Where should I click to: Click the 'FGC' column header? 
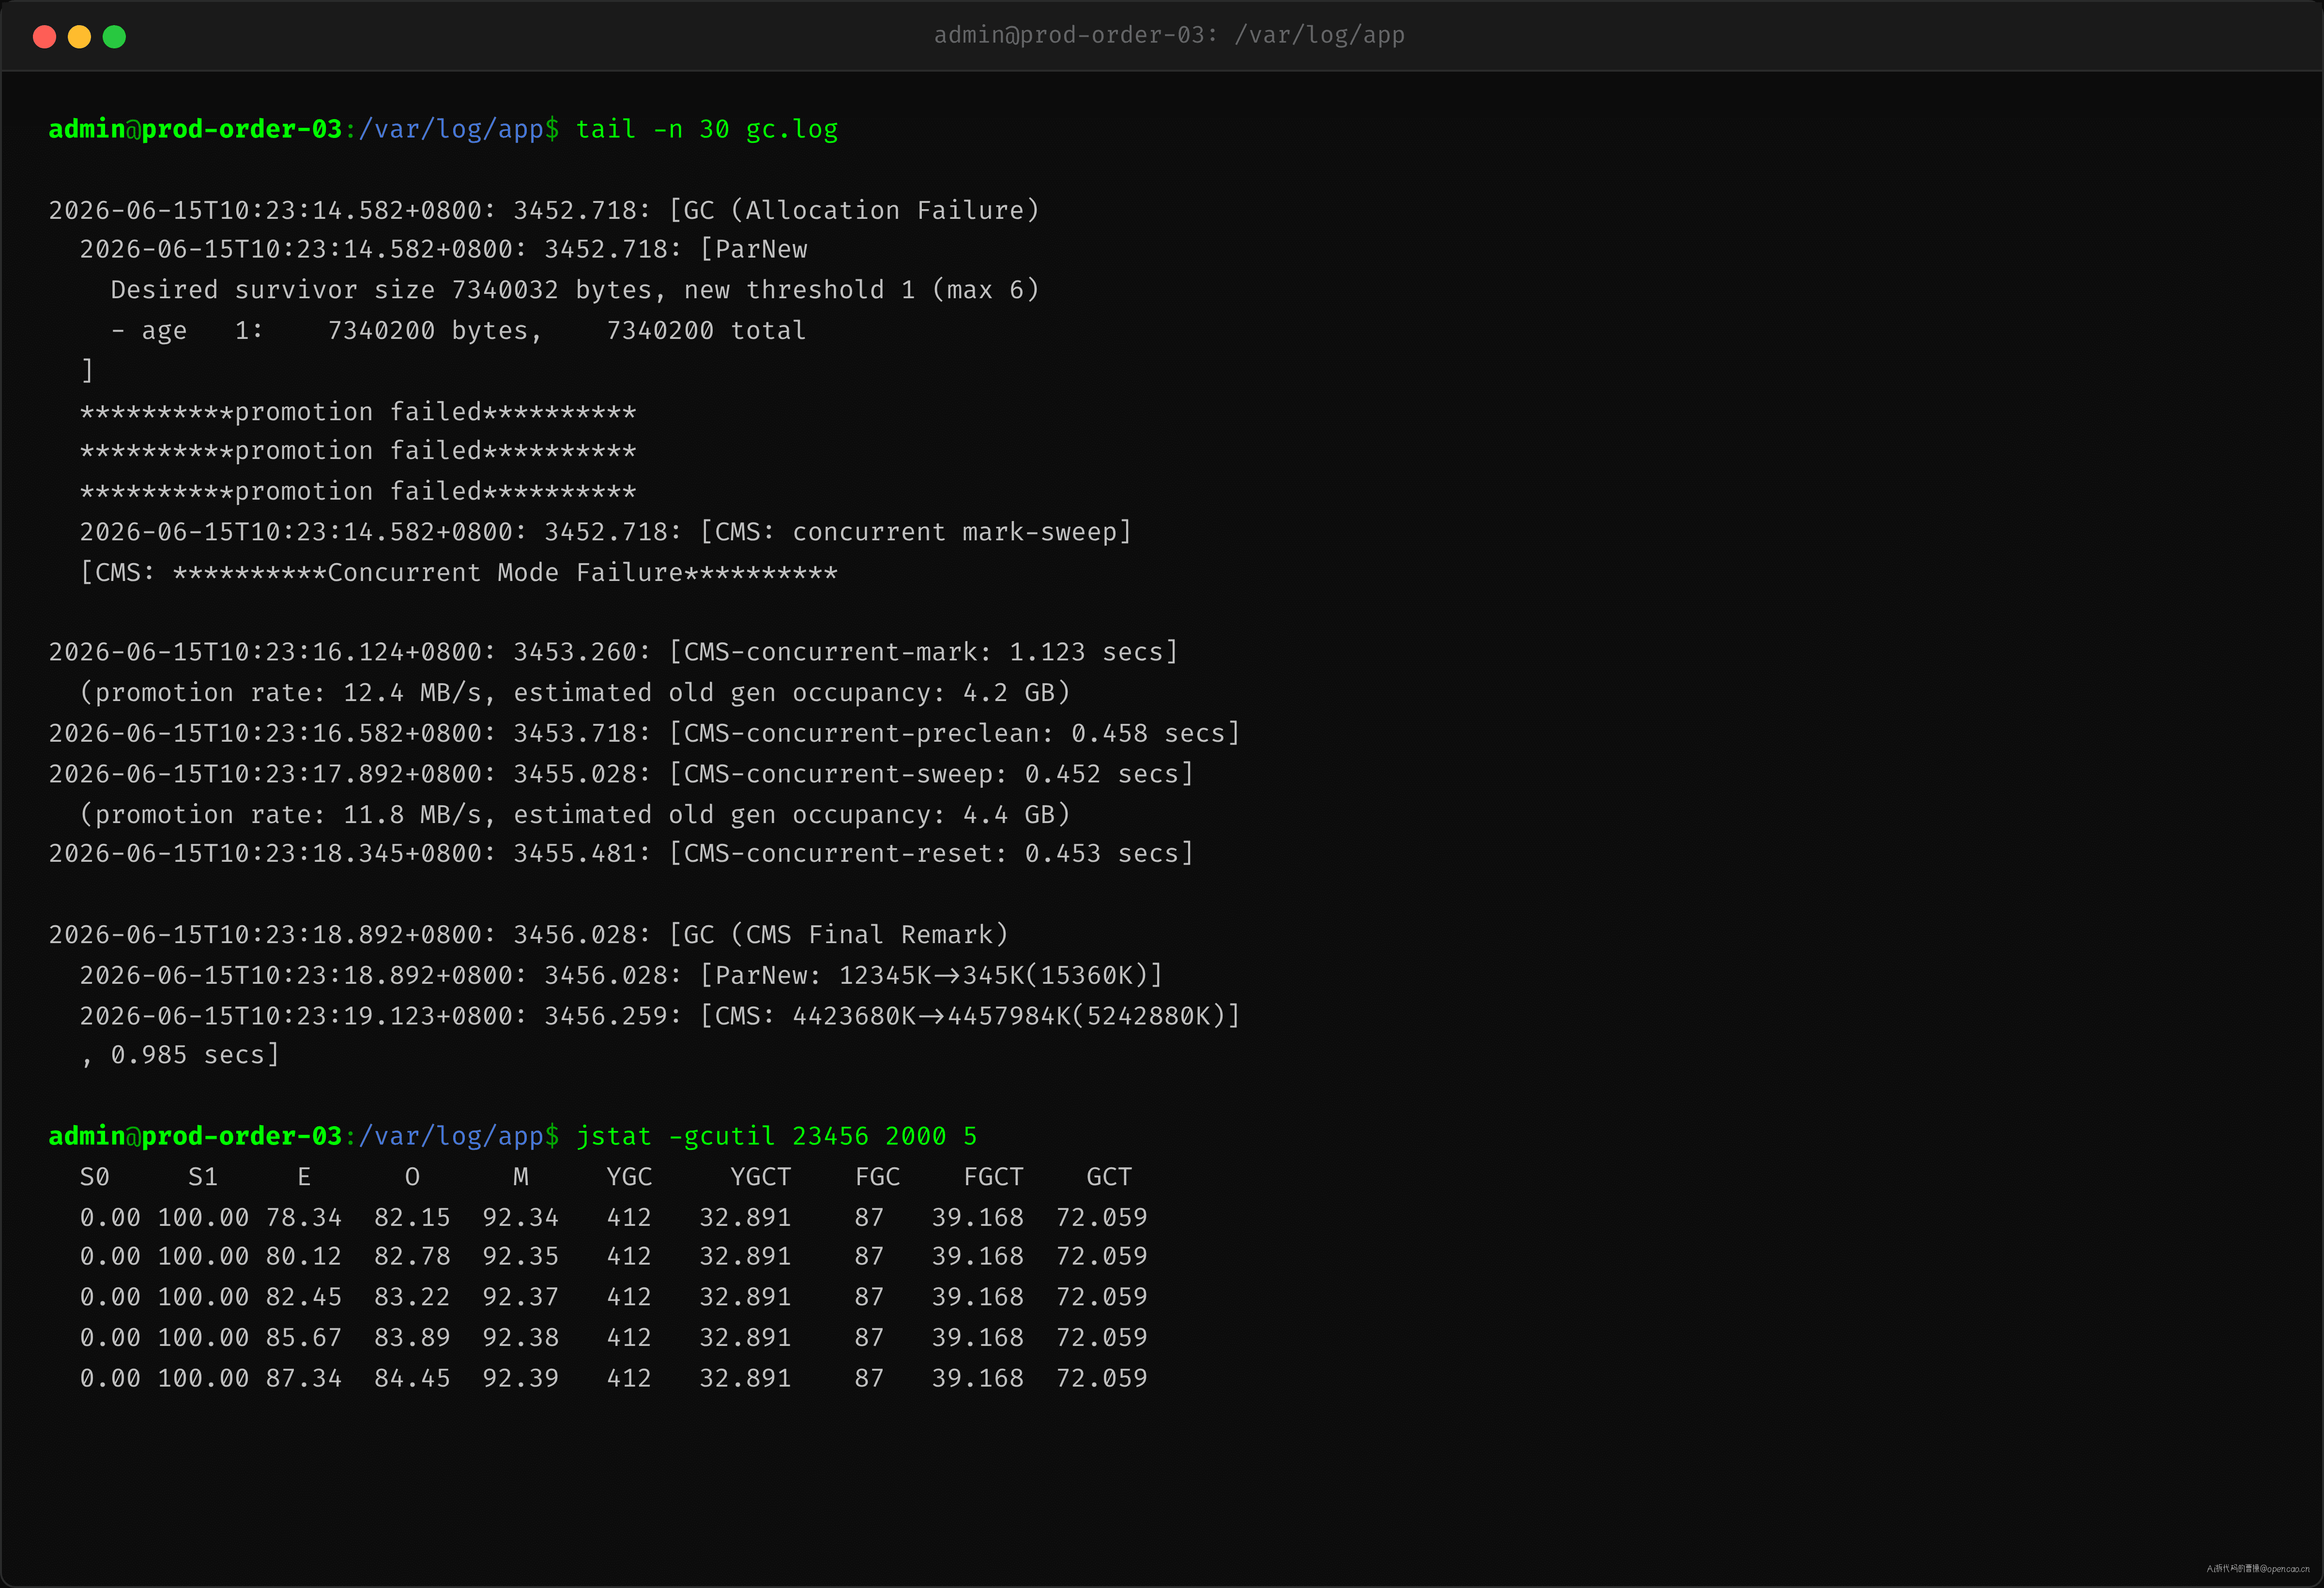pyautogui.click(x=877, y=1177)
